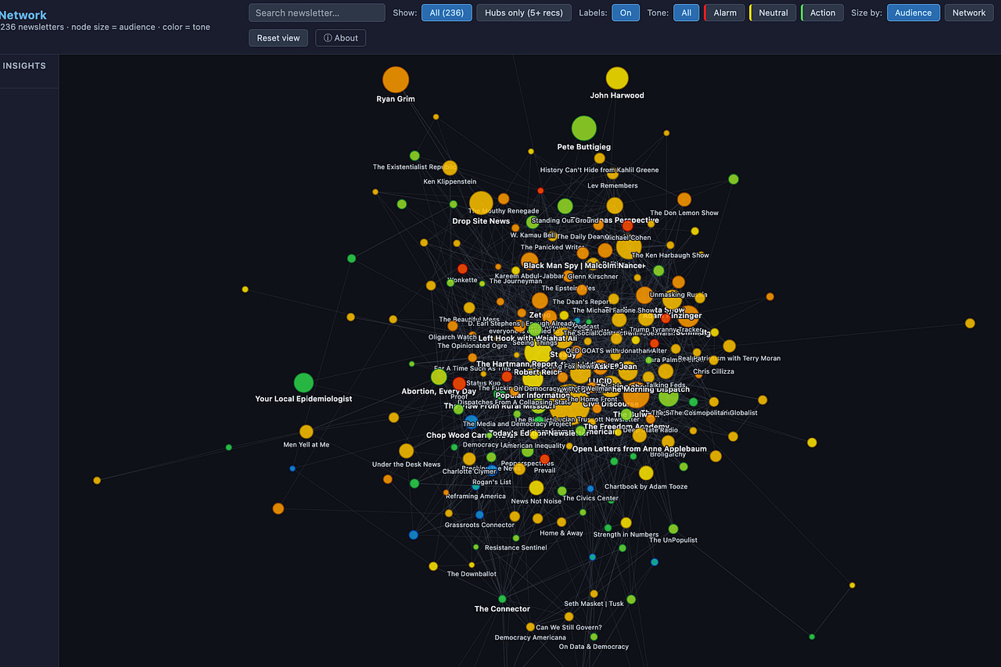Select the All (236) show filter

click(447, 13)
